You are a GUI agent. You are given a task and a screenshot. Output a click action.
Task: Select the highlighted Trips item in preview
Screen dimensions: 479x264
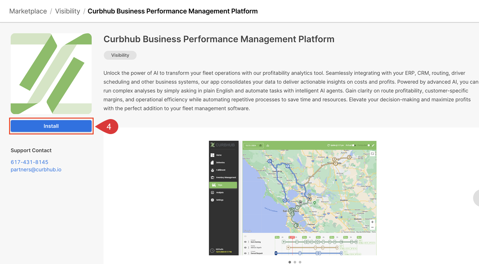pyautogui.click(x=223, y=185)
